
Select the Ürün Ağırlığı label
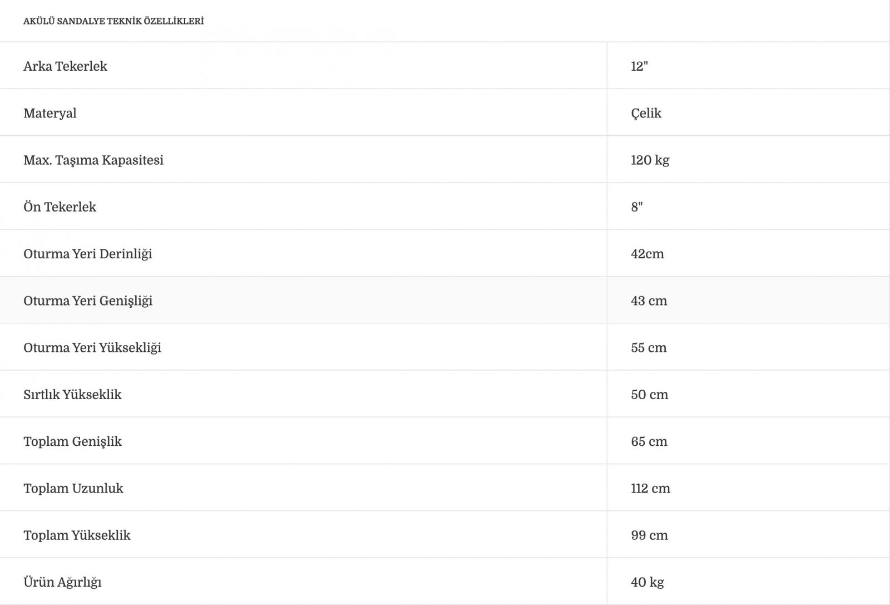pyautogui.click(x=62, y=582)
